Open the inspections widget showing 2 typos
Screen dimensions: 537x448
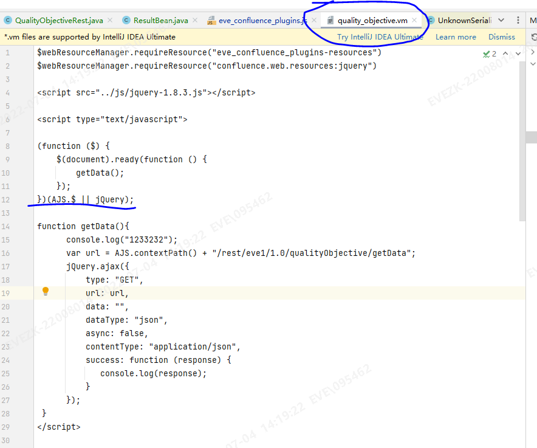[490, 54]
